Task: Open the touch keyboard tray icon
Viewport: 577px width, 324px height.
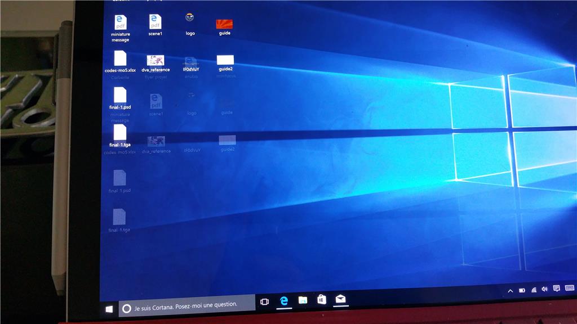Action: pyautogui.click(x=570, y=287)
